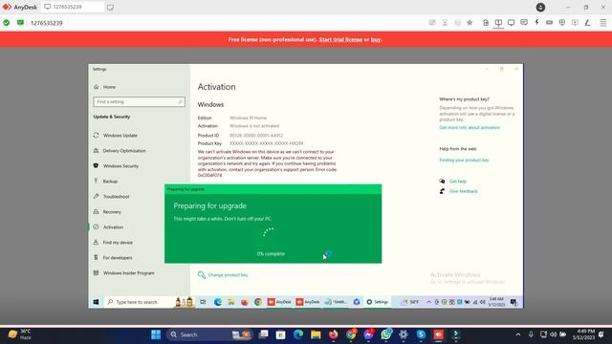Open the AnyDesk display settings monitor icon
Viewport: 612px width, 344px height.
(512, 23)
